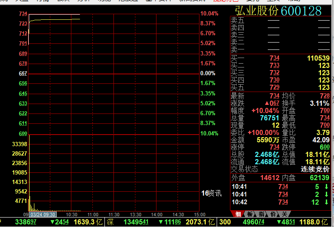
Task: Click the 300 index label
Action: coord(225,222)
